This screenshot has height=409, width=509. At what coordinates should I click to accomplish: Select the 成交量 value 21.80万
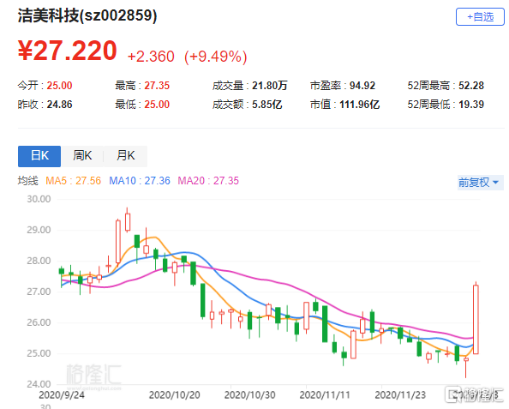[x=270, y=86]
